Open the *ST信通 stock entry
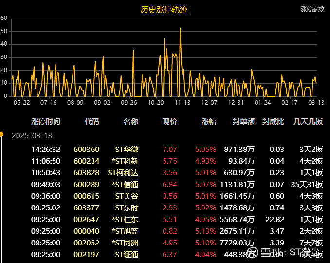This screenshot has width=330, height=263. [x=125, y=185]
